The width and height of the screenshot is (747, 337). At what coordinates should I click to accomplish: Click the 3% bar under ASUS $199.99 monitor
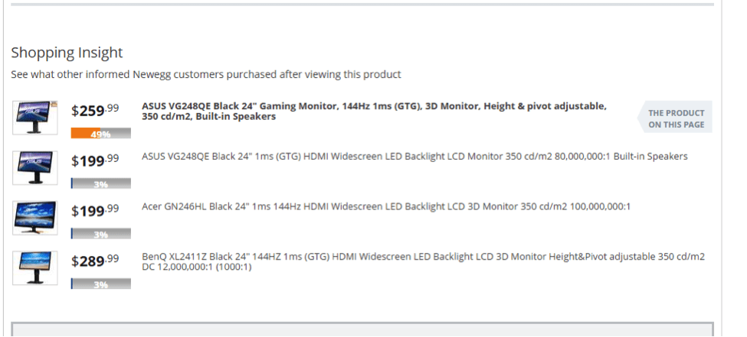tap(100, 183)
